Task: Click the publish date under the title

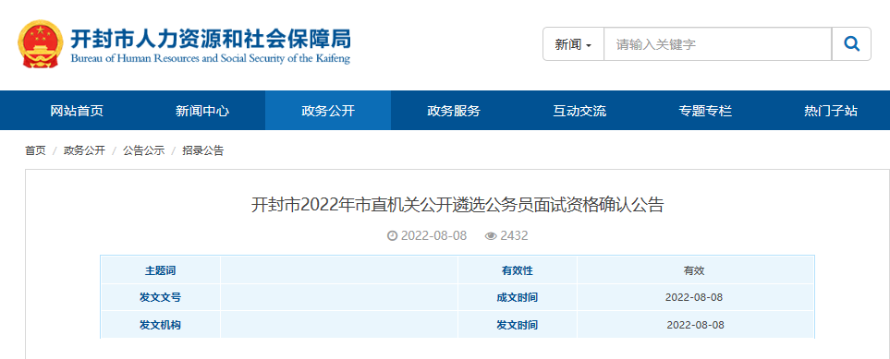Action: 433,236
